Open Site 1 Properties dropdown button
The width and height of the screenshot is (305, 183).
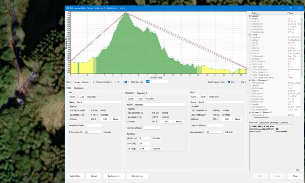[x=93, y=97]
